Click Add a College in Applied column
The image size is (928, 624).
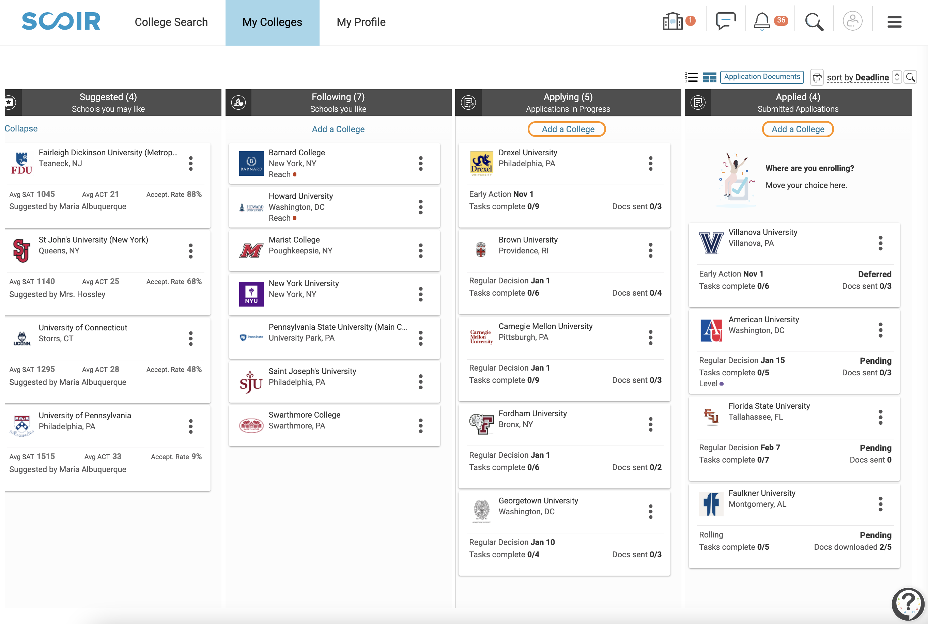tap(798, 129)
